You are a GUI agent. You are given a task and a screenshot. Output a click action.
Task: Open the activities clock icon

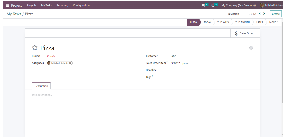pyautogui.click(x=213, y=5)
